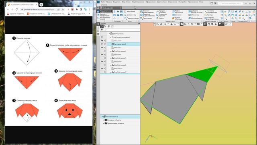Collapse Листовое тело:3 in lower panel

pyautogui.click(x=102, y=116)
